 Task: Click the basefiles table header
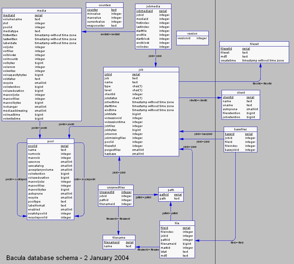(240, 129)
